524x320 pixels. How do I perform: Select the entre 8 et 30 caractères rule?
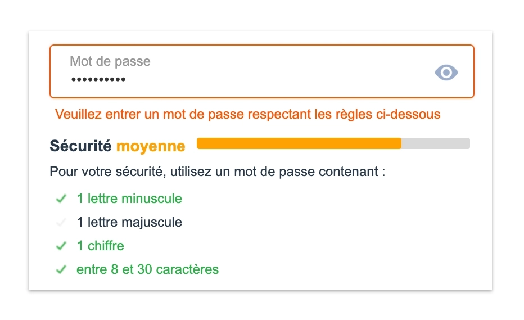(x=147, y=269)
